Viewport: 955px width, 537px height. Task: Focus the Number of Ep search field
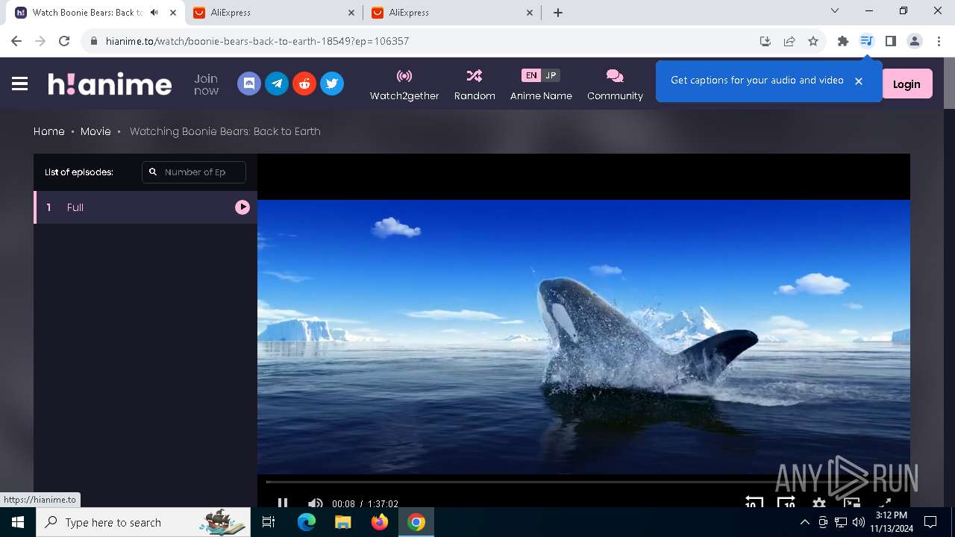pyautogui.click(x=194, y=172)
